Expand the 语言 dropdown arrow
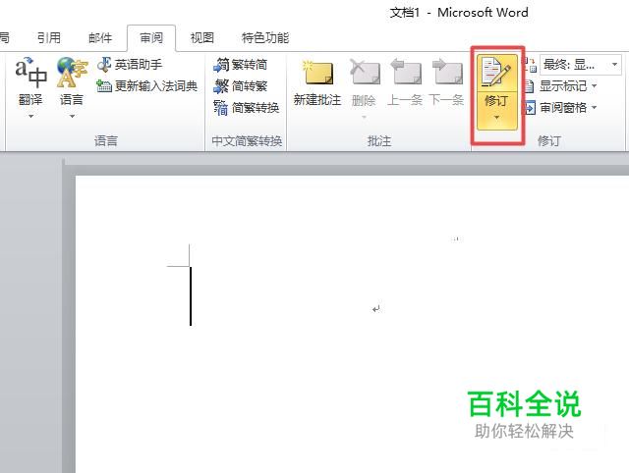629x473 pixels. [72, 117]
